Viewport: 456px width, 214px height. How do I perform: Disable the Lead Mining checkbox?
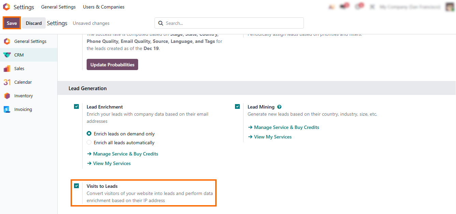[x=237, y=106]
